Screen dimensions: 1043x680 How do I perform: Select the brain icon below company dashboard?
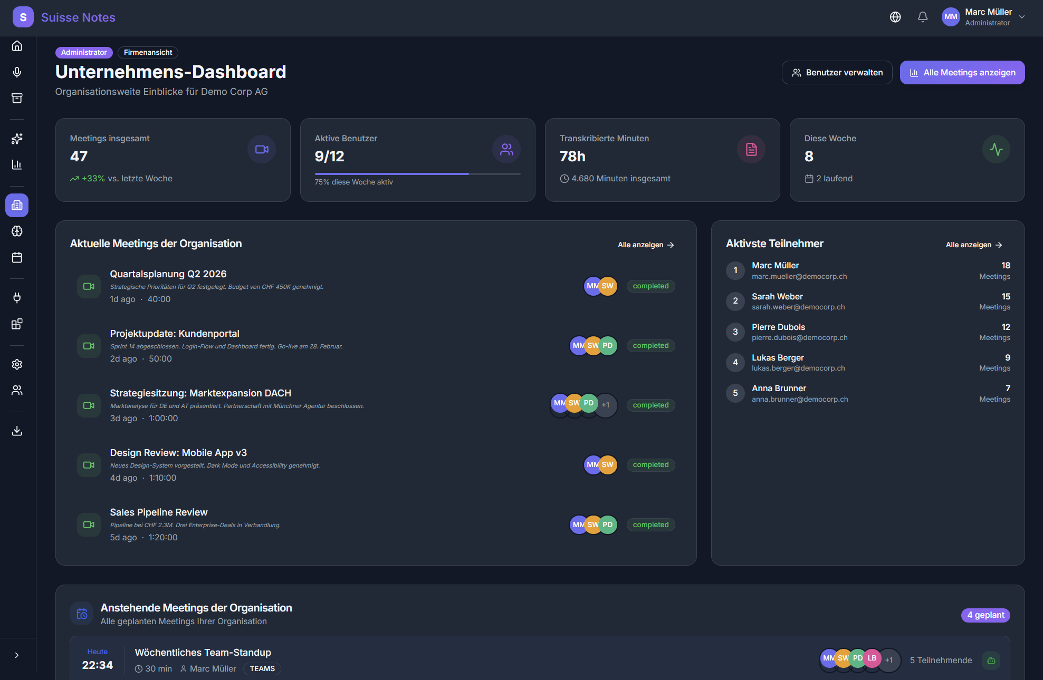pos(17,231)
